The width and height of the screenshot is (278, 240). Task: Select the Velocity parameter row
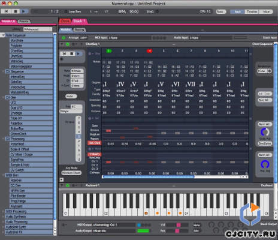click(94, 154)
